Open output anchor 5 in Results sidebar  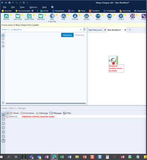click(4, 136)
